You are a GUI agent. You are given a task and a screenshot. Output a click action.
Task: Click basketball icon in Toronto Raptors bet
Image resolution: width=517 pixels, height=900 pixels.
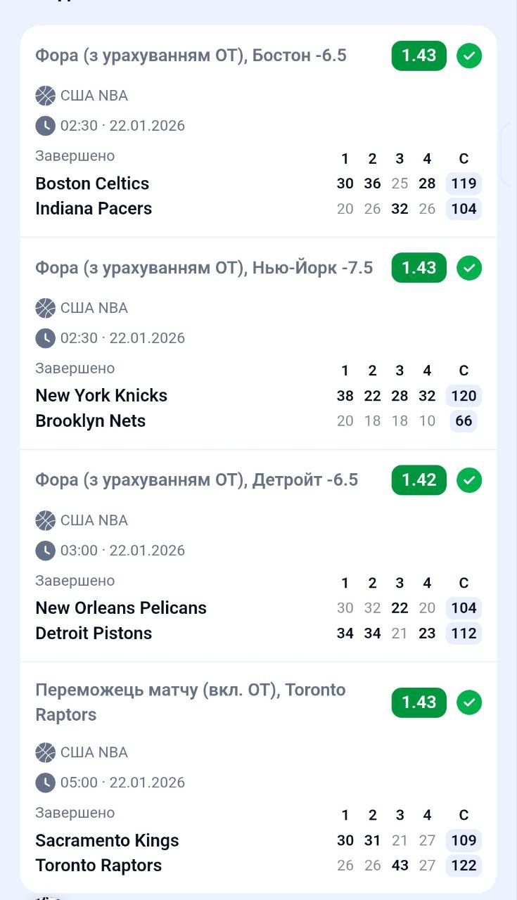click(45, 752)
